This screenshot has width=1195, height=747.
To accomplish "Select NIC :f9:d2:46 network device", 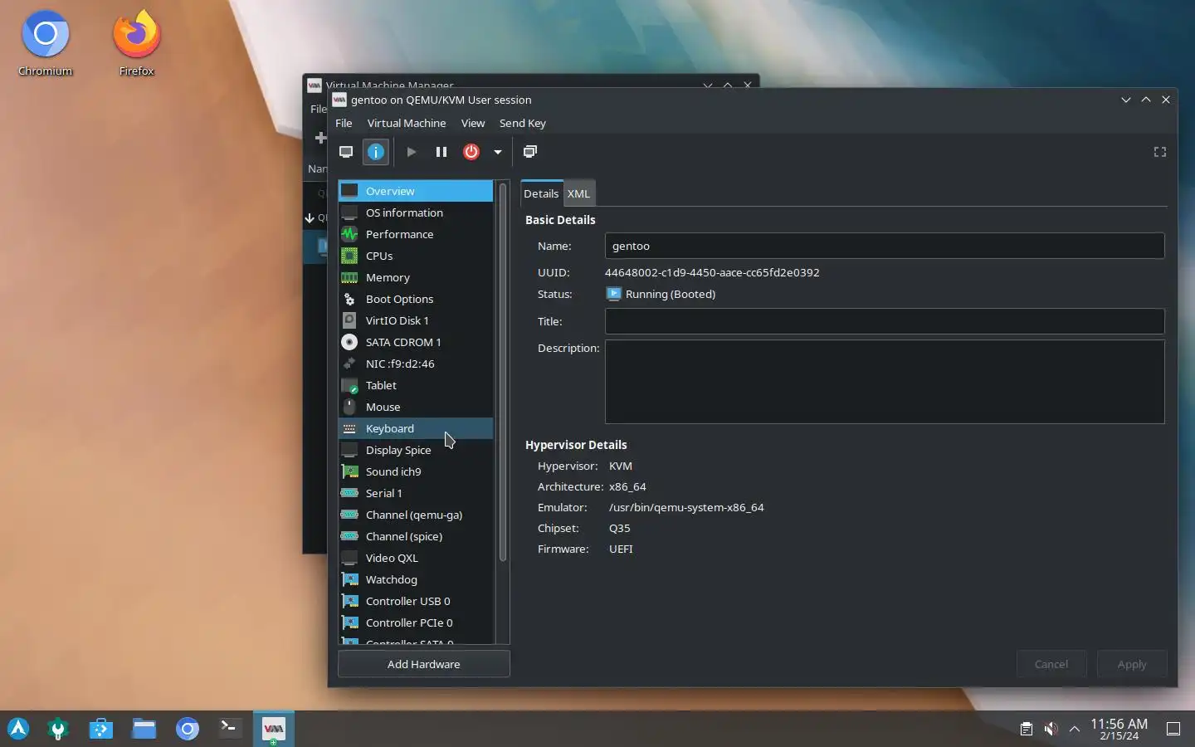I will (416, 364).
